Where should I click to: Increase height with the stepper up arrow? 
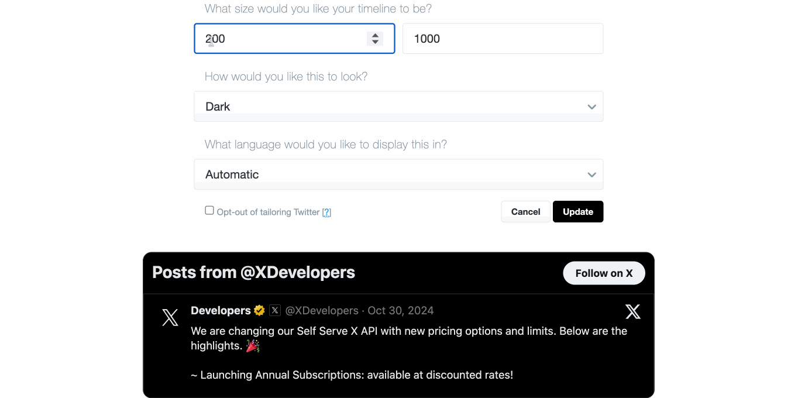[375, 35]
